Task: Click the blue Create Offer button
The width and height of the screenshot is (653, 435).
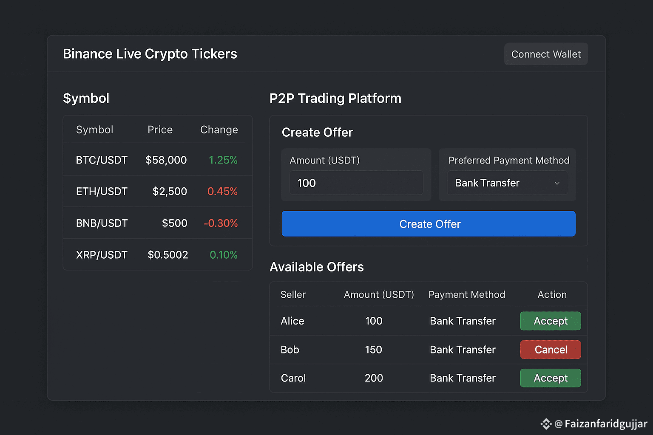Action: (429, 224)
